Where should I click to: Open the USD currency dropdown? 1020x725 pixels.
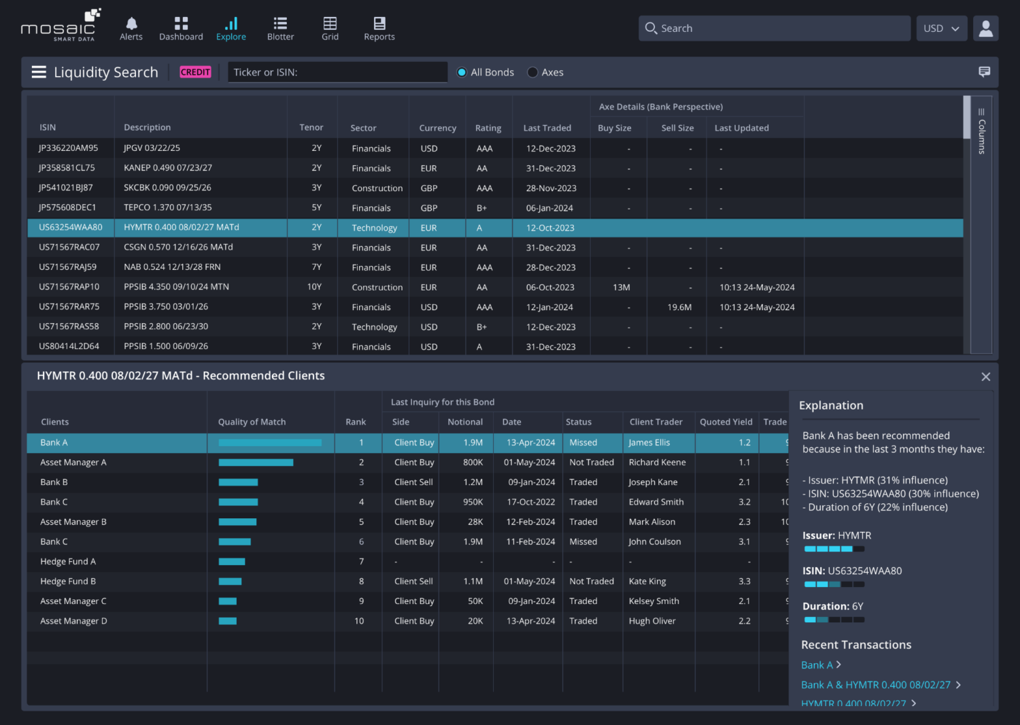942,28
